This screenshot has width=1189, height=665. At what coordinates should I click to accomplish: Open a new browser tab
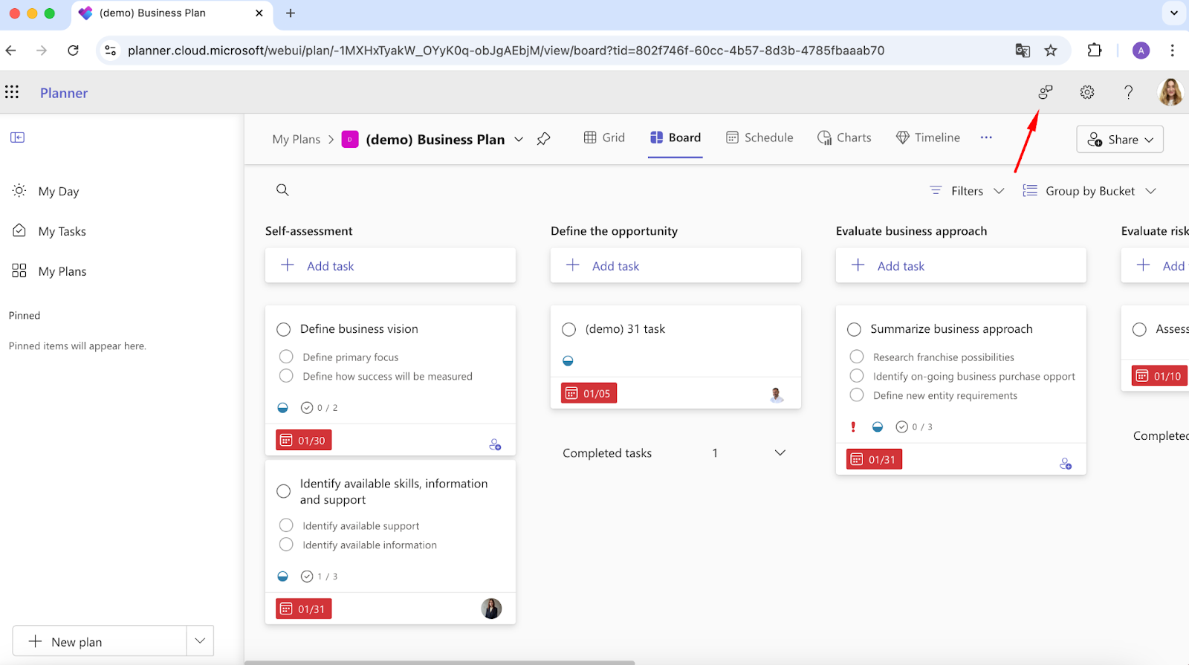pyautogui.click(x=291, y=13)
